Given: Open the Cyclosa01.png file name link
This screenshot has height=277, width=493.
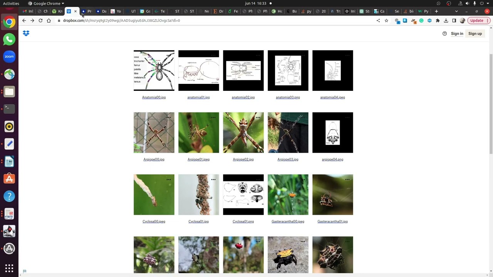Looking at the screenshot, I should (x=243, y=222).
